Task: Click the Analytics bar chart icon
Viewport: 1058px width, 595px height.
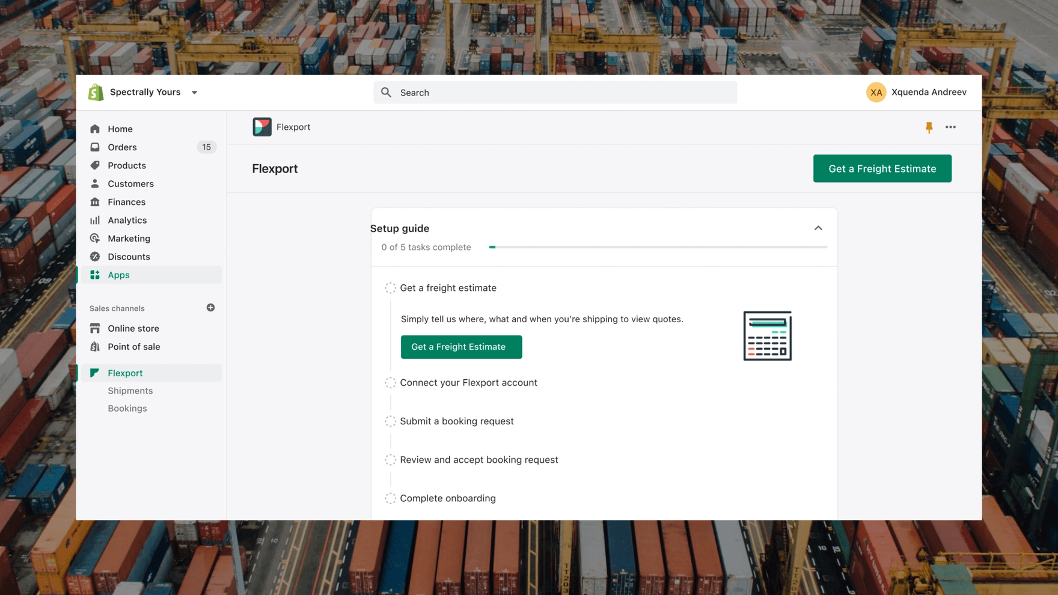Action: (x=95, y=220)
